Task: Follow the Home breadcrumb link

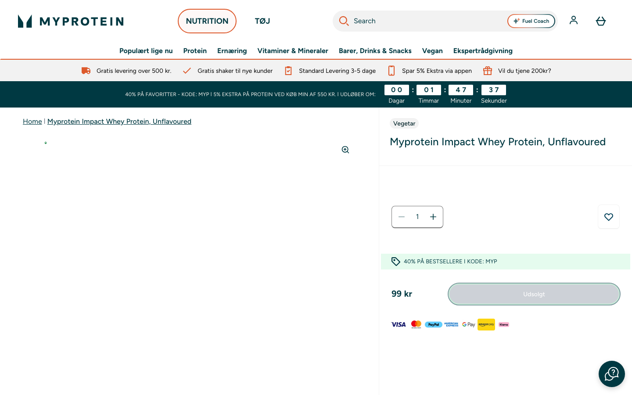Action: [32, 122]
